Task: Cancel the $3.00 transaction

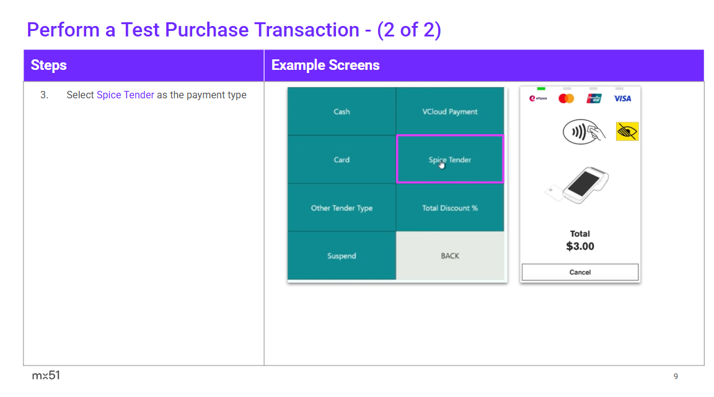Action: (580, 272)
